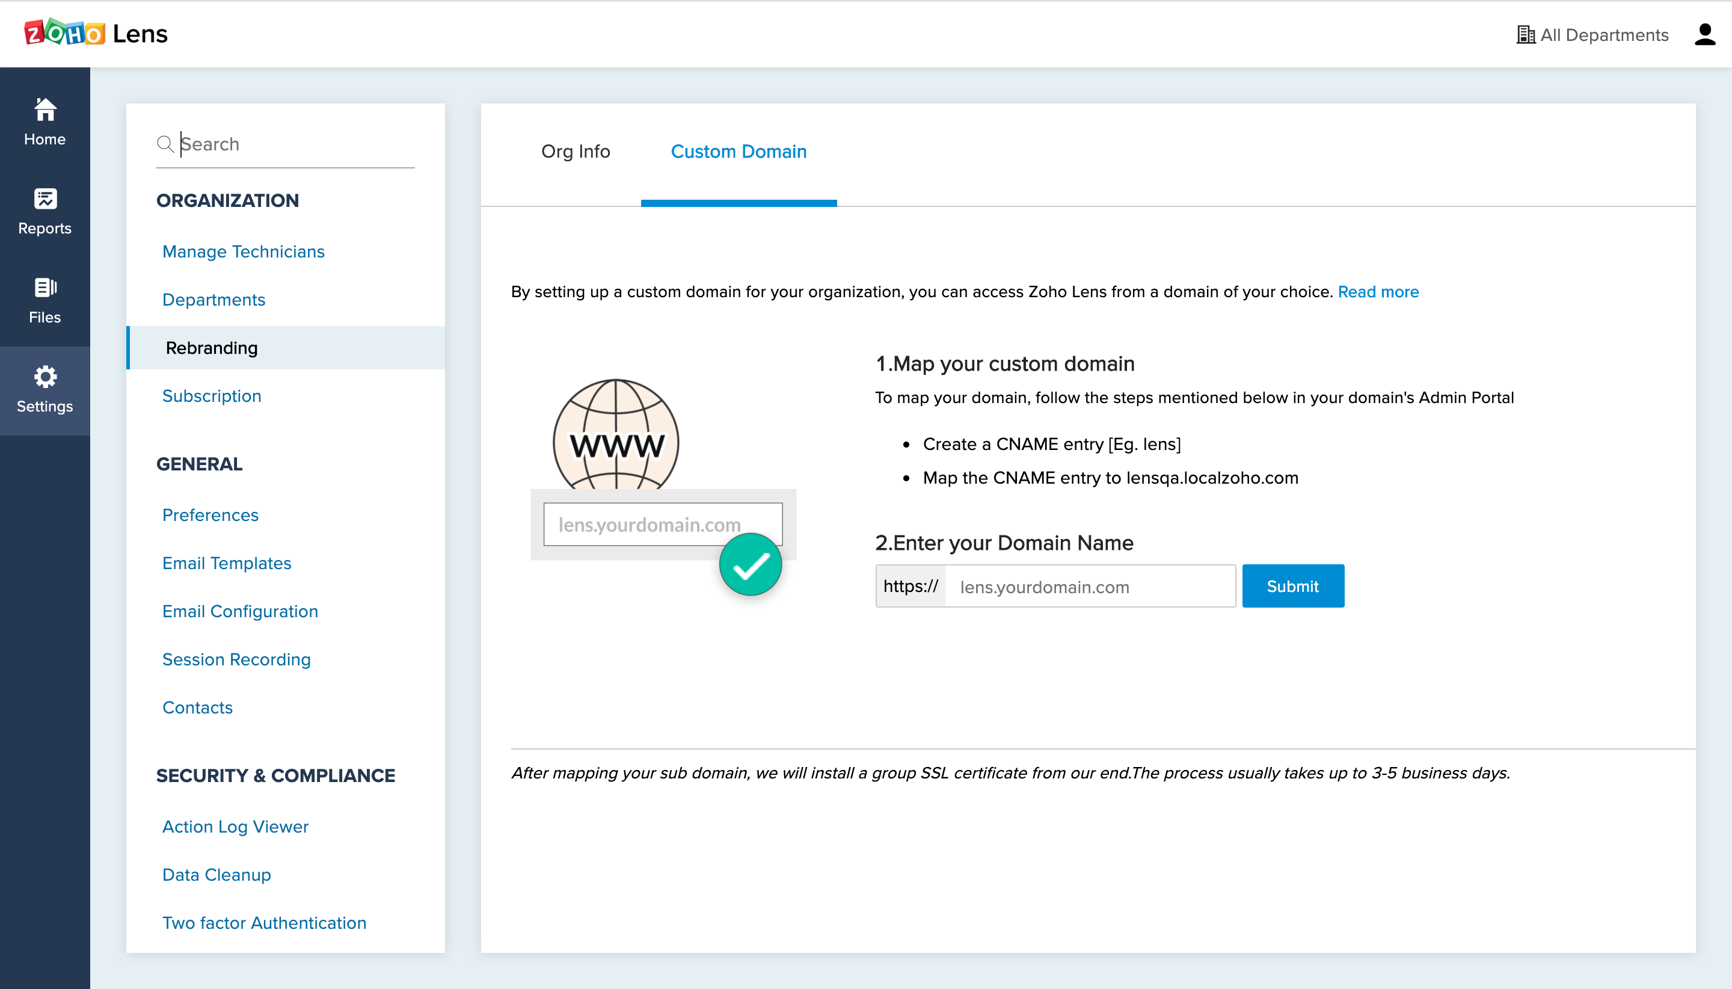Viewport: 1732px width, 989px height.
Task: Click the Settings gear icon
Action: pos(45,377)
